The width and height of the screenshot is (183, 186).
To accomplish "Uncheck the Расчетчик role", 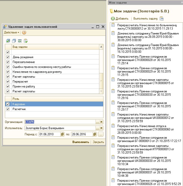I will pyautogui.click(x=8, y=109).
